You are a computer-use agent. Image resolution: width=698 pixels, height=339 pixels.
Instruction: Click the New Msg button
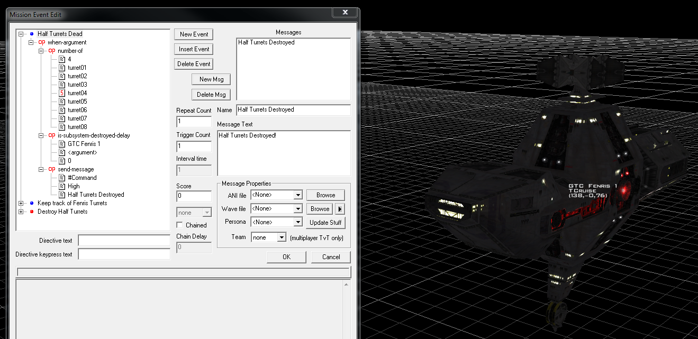click(x=211, y=79)
